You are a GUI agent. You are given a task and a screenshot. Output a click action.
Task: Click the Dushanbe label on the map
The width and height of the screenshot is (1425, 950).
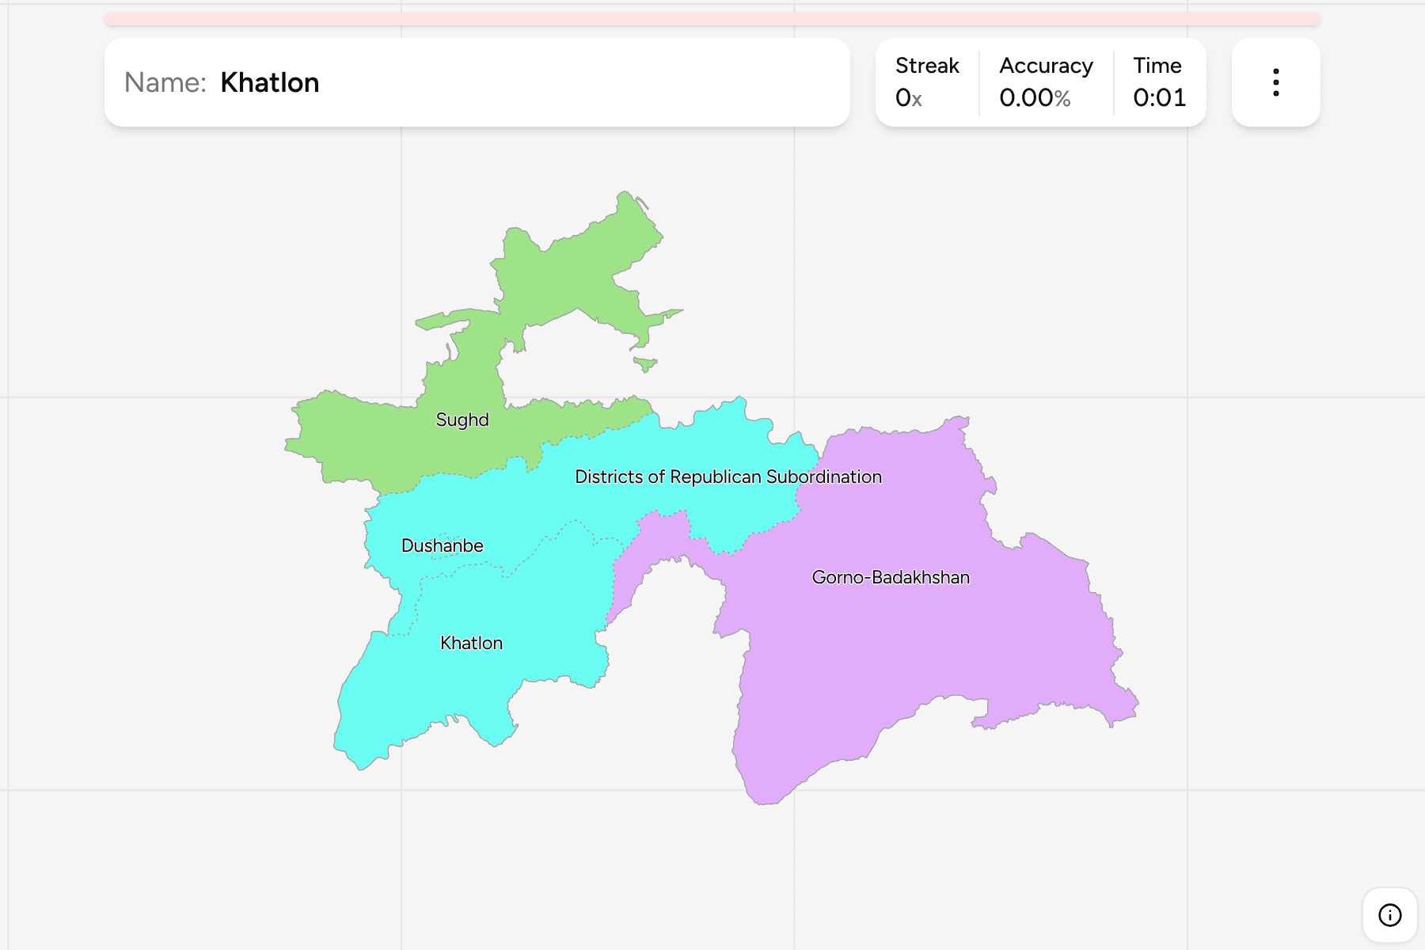click(443, 545)
